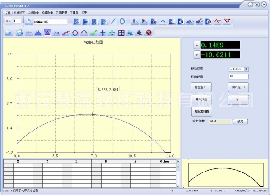Select the arc measurement tool icon

pyautogui.click(x=84, y=32)
